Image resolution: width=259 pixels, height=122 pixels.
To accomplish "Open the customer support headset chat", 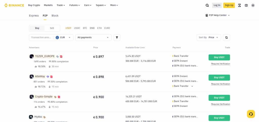I will pos(251,114).
